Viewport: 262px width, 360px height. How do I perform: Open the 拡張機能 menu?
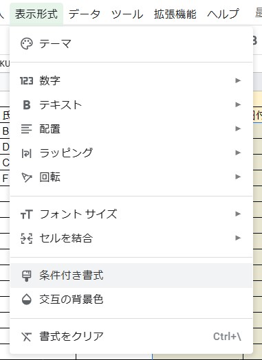pos(175,14)
